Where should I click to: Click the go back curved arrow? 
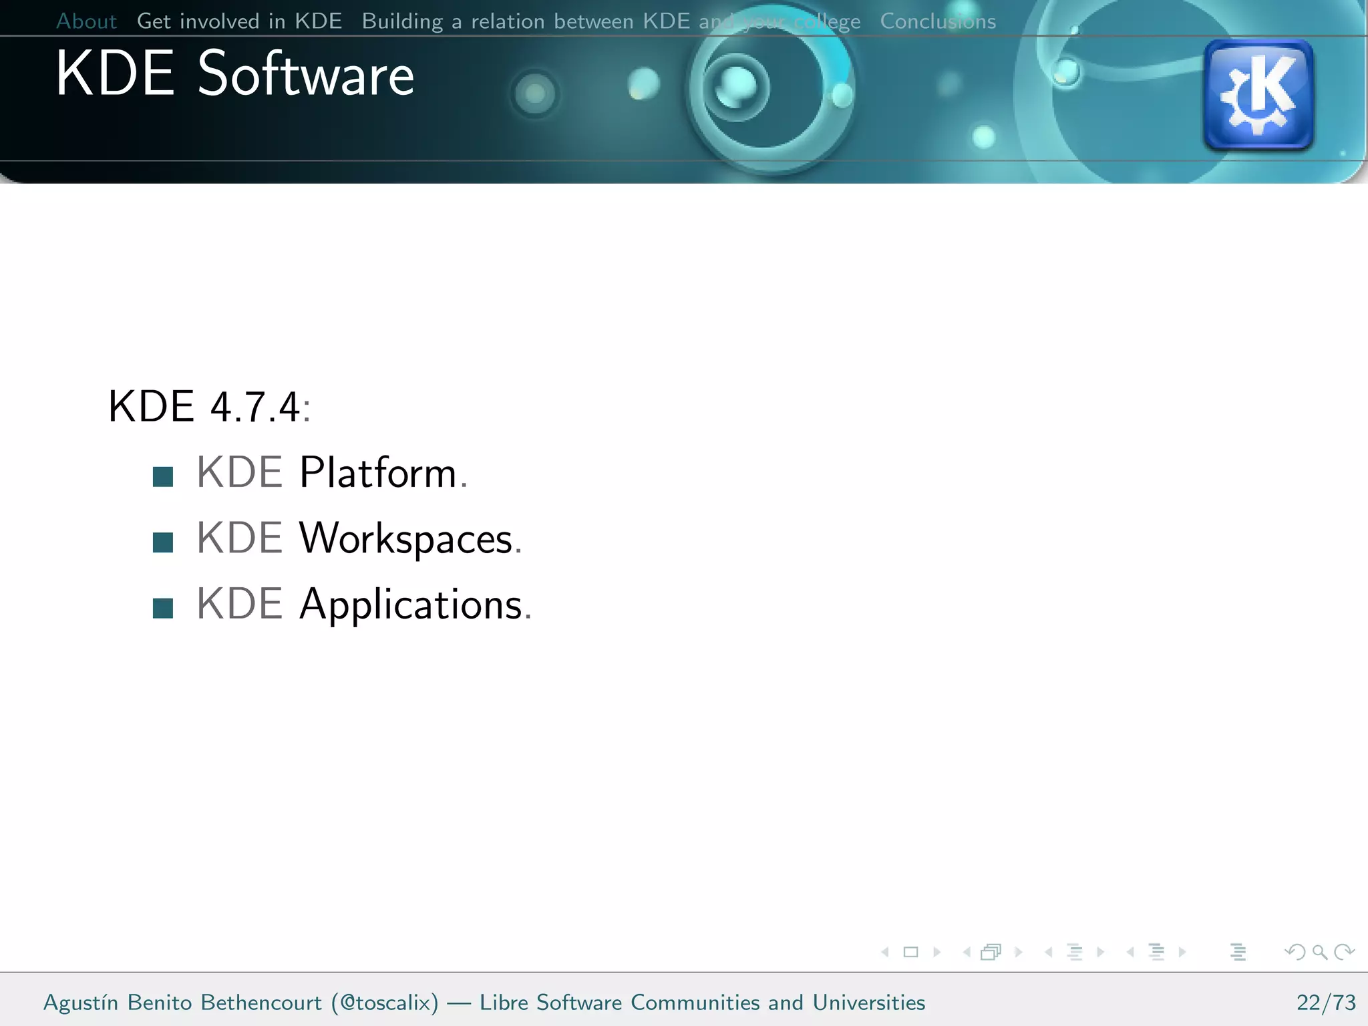[1295, 952]
